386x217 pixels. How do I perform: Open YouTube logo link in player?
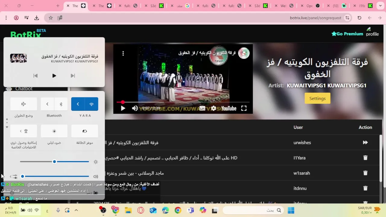point(229,108)
